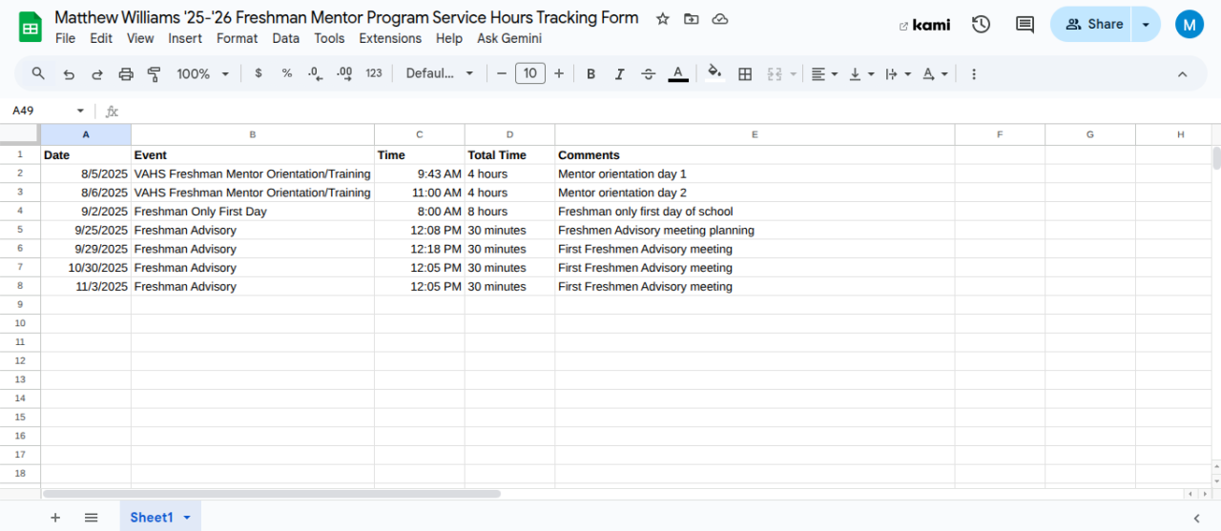Open the Google Sheets home icon
This screenshot has height=531, width=1221.
click(x=31, y=26)
